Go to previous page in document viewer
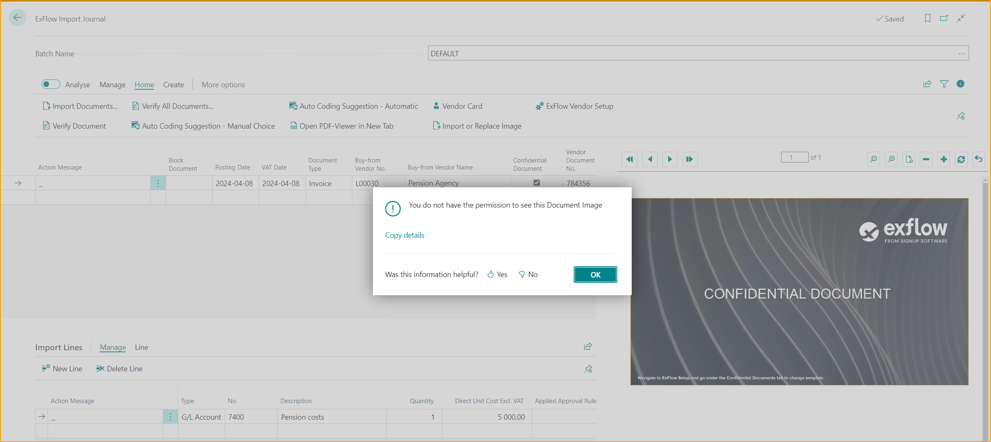The image size is (991, 442). (650, 159)
